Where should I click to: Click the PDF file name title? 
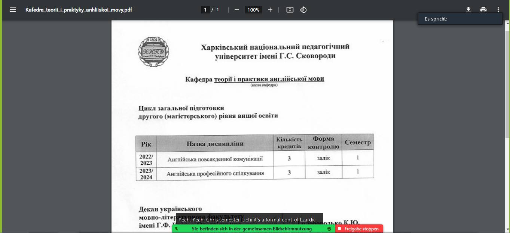[79, 10]
